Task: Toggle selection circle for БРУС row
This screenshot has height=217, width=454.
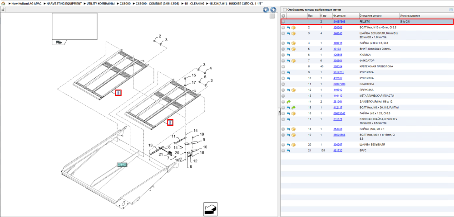Action: tap(283, 151)
